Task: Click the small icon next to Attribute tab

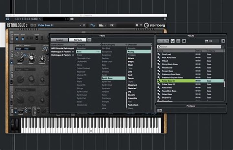Action: coord(89,40)
